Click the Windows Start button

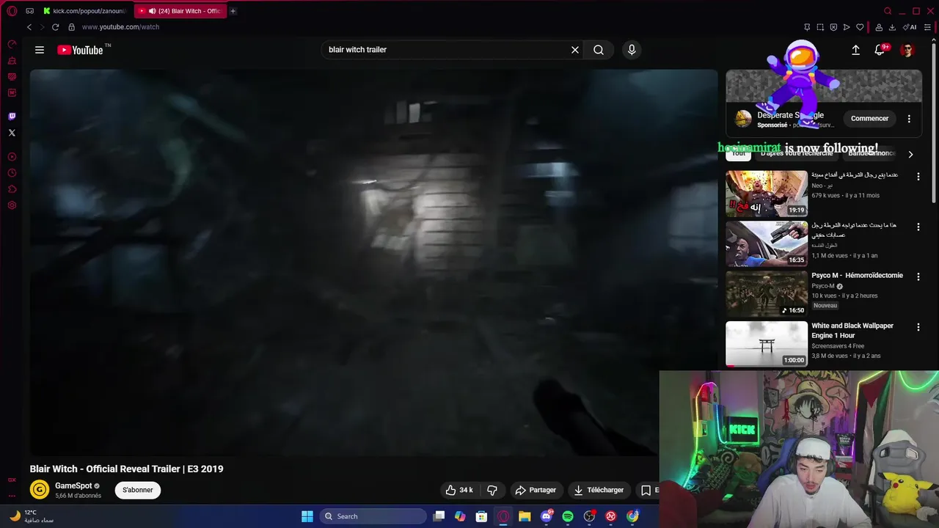click(307, 516)
